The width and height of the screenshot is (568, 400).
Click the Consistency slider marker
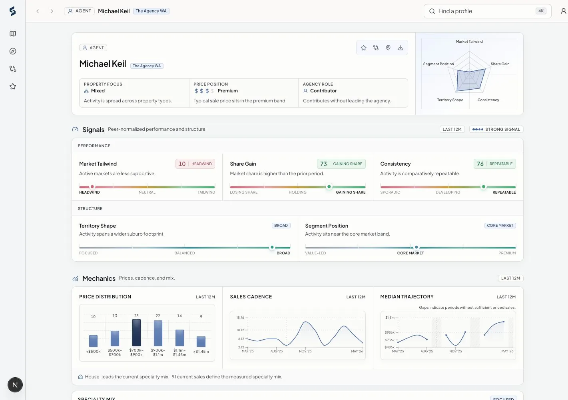(x=484, y=187)
